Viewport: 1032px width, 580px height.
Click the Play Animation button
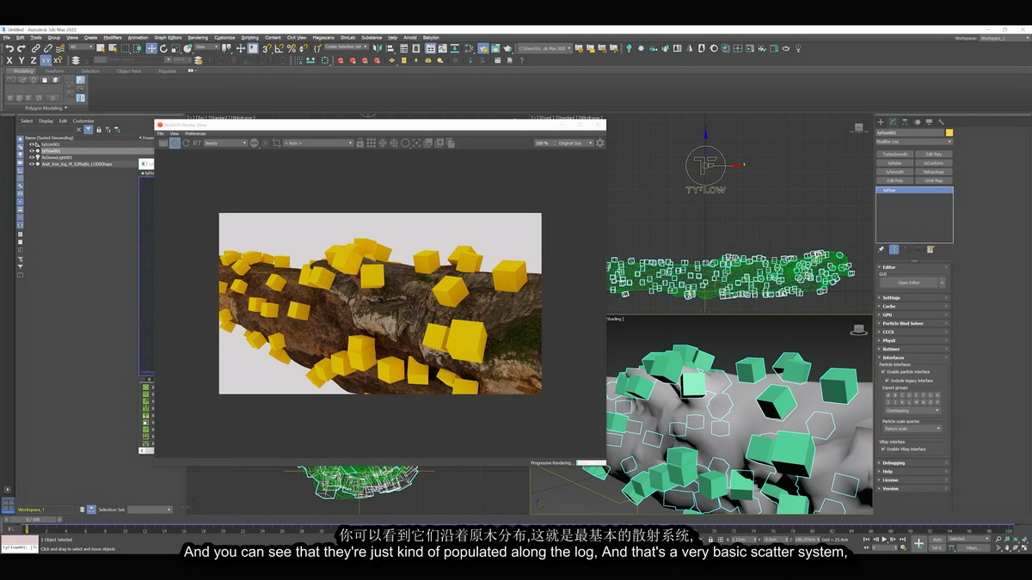pyautogui.click(x=884, y=540)
